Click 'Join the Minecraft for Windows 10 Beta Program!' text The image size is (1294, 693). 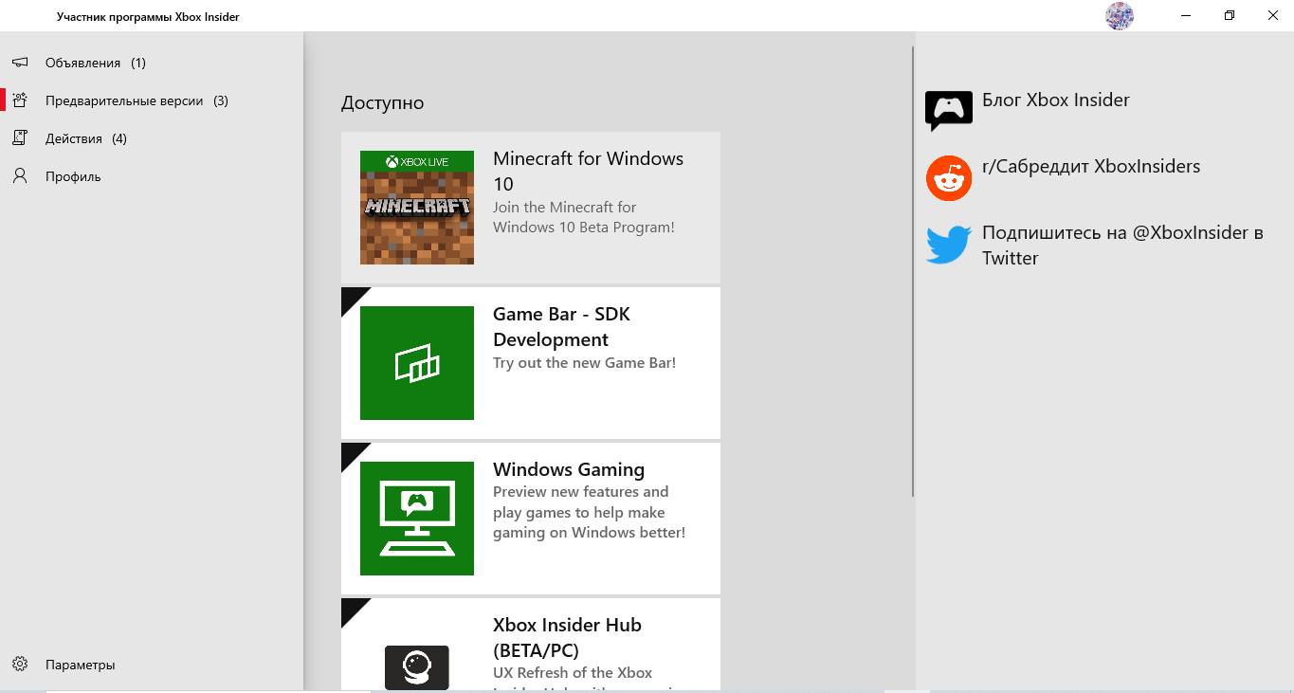click(584, 217)
